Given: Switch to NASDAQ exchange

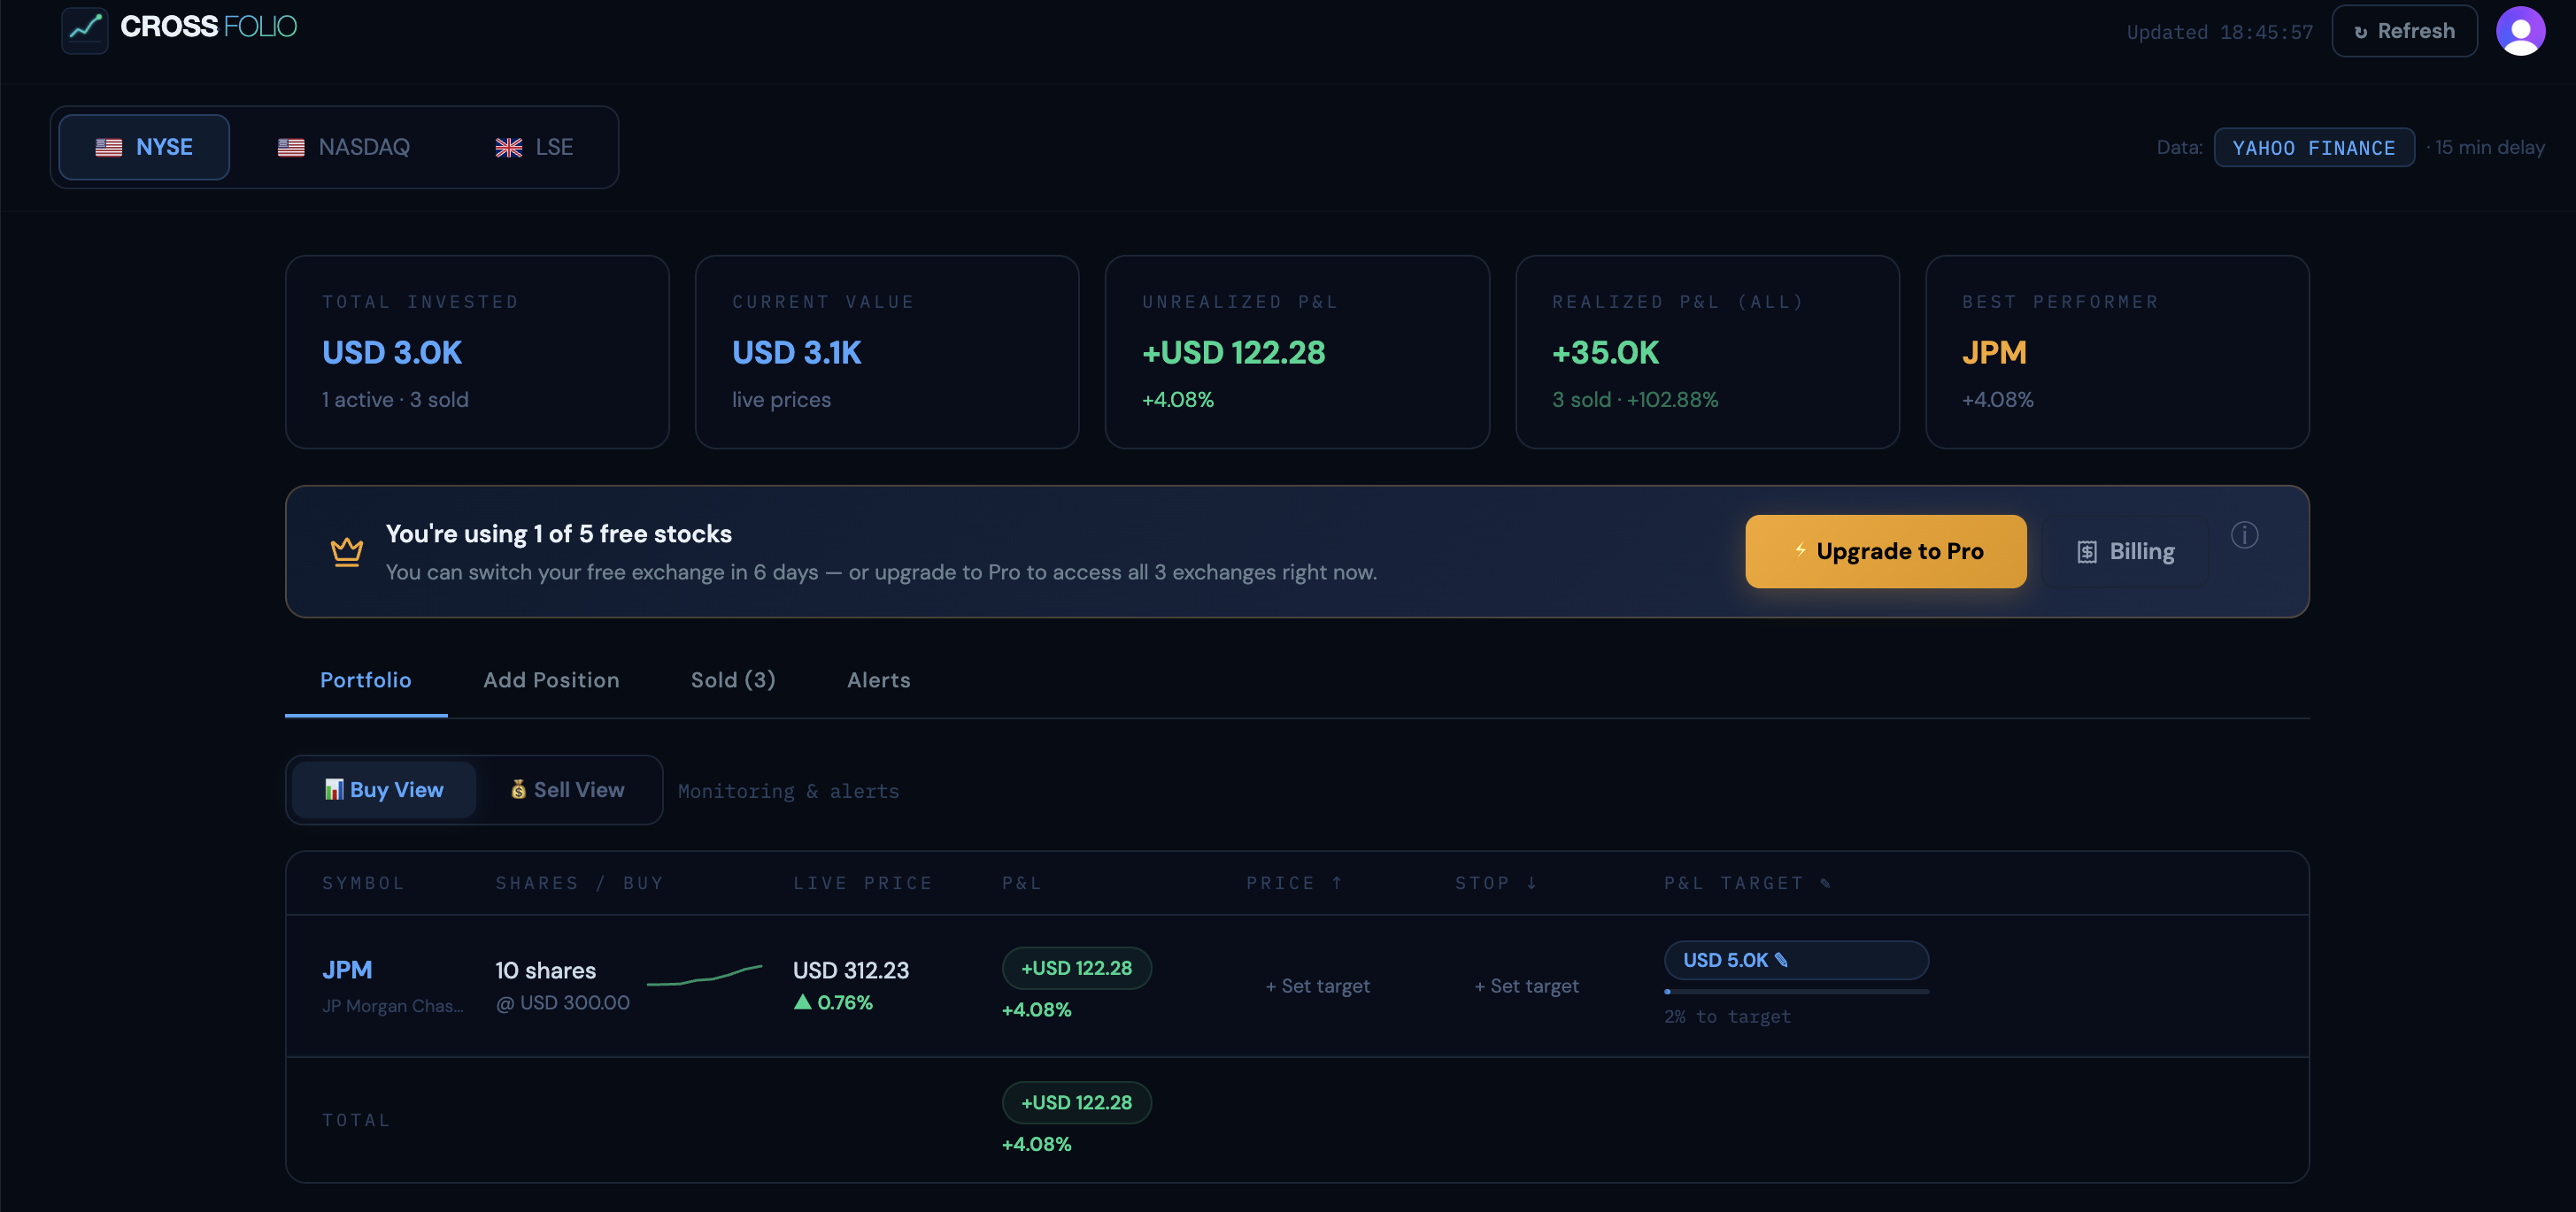Looking at the screenshot, I should [x=344, y=148].
